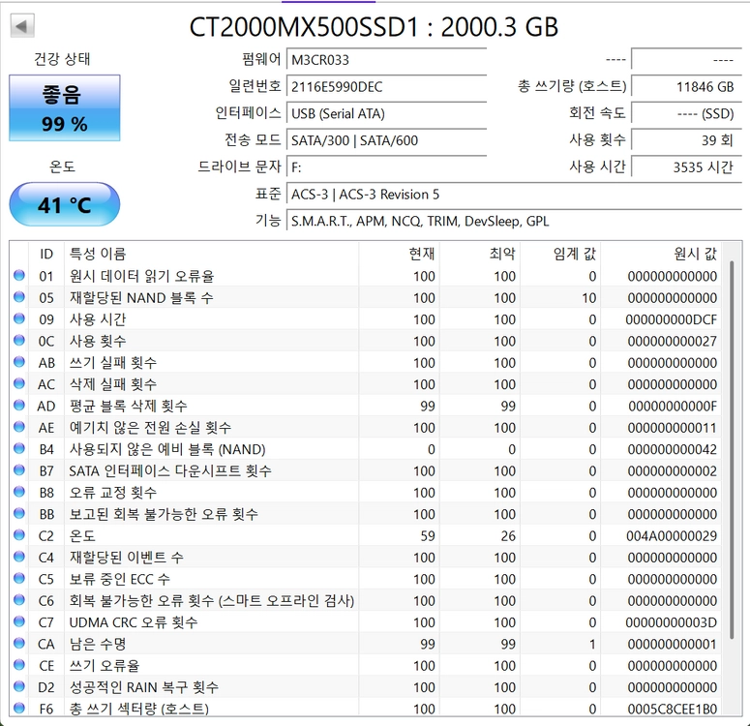Click status dot for attribute 01
This screenshot has height=726, width=750.
pos(19,275)
